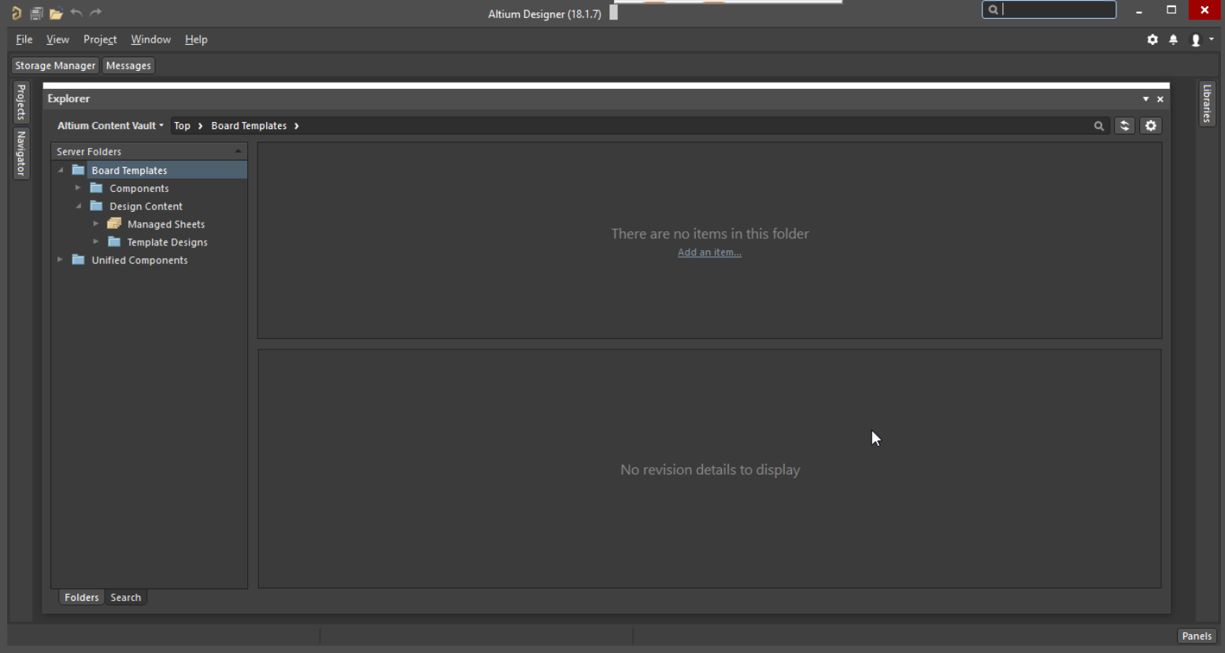The image size is (1225, 653).
Task: Switch to the Search tab
Action: click(126, 598)
